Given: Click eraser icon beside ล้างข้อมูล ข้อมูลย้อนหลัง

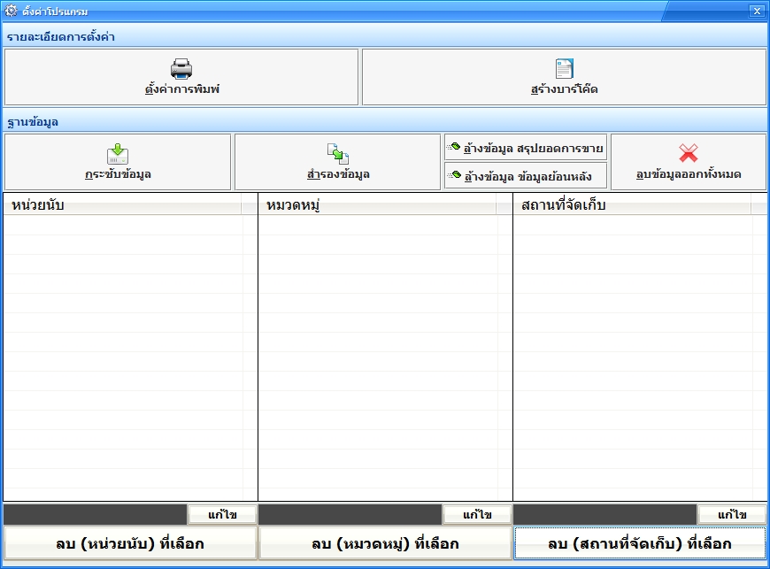Looking at the screenshot, I should click(x=455, y=175).
